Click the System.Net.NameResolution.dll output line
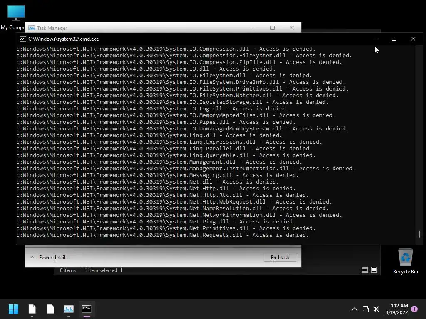 (x=173, y=209)
